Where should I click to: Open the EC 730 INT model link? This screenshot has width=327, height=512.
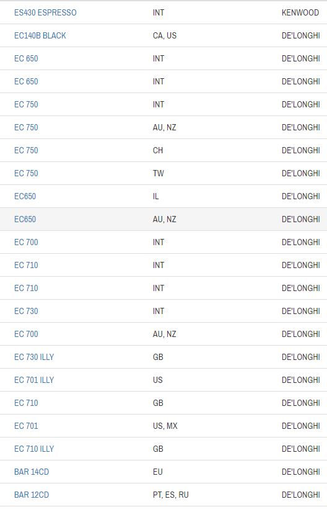(x=26, y=311)
